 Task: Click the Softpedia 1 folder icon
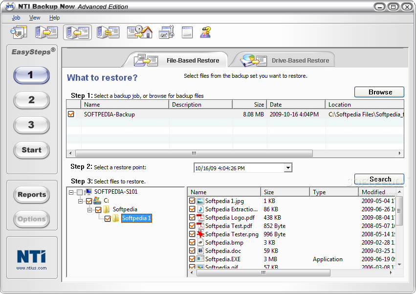click(x=115, y=218)
